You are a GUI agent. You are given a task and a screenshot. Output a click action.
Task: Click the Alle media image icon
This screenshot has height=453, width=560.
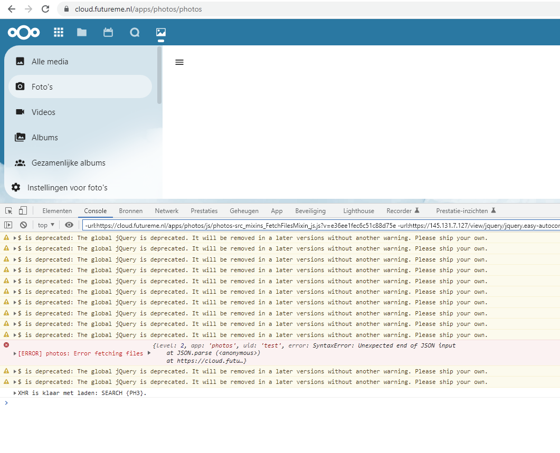[20, 61]
